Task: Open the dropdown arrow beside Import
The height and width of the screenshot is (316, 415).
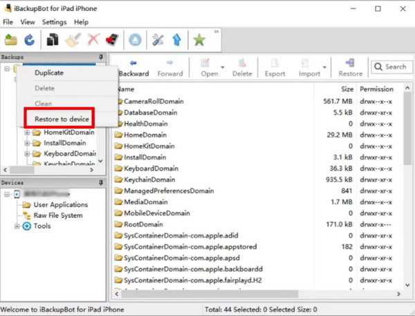Action: point(324,68)
